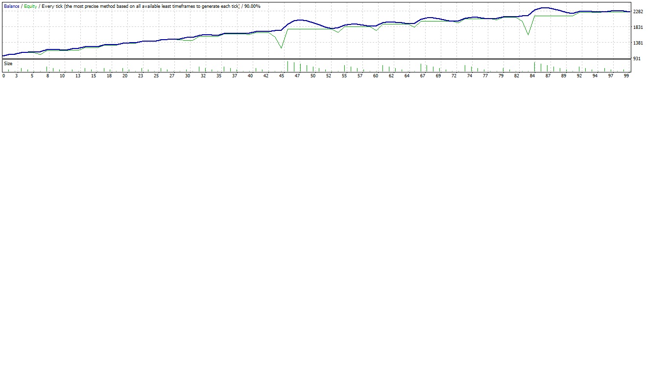Screen dimensions: 669x376
Task: Click x-axis trade number 3
Action: point(16,76)
